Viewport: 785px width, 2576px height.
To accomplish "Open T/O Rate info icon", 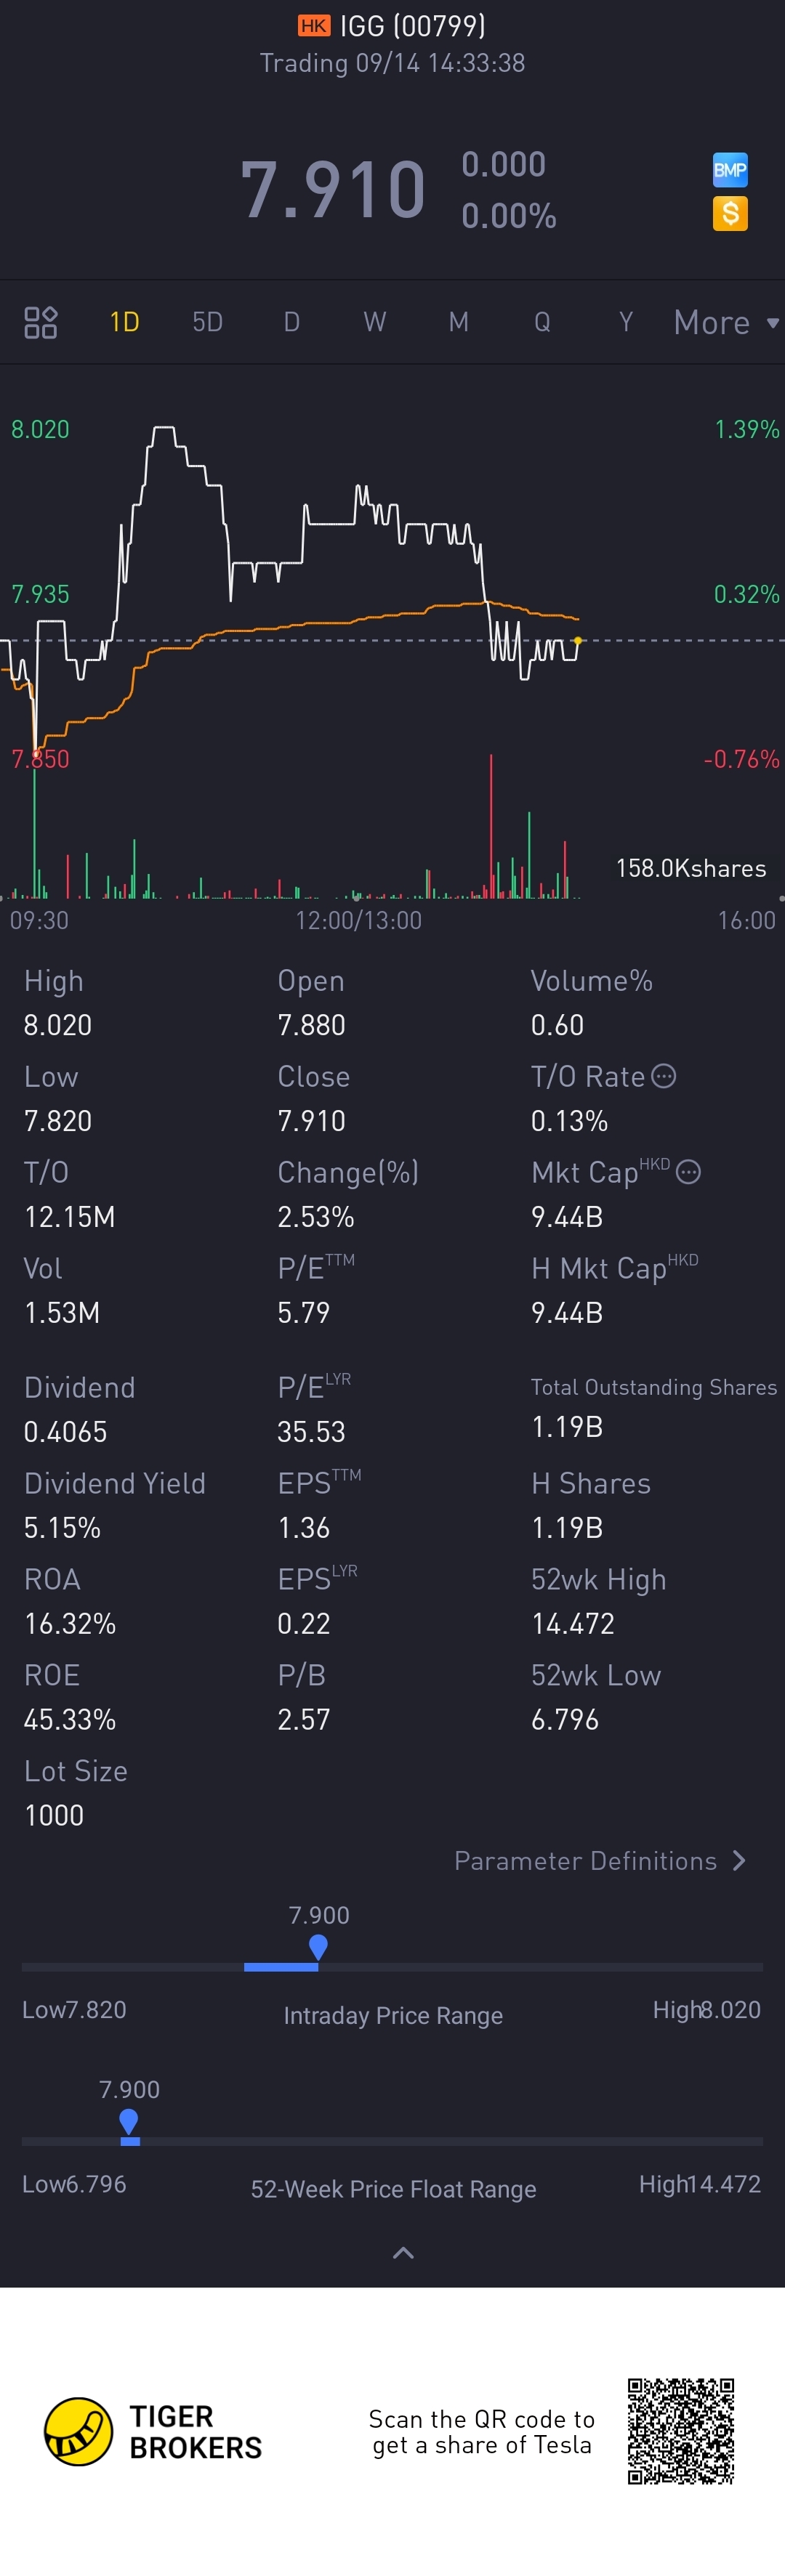I will click(x=664, y=1076).
